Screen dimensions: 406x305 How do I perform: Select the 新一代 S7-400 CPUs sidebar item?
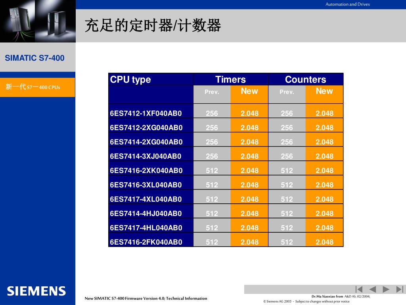click(x=38, y=87)
